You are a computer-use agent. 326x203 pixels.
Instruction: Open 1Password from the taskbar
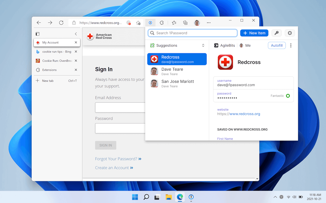(191, 197)
